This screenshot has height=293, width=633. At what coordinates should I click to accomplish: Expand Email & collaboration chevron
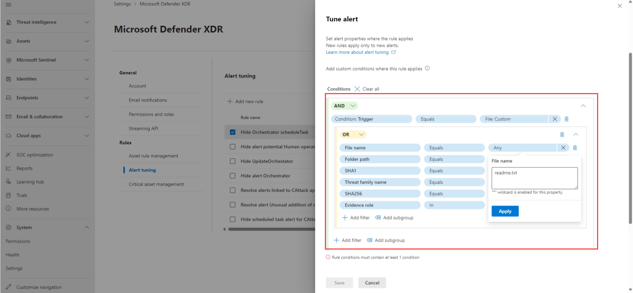click(x=87, y=117)
